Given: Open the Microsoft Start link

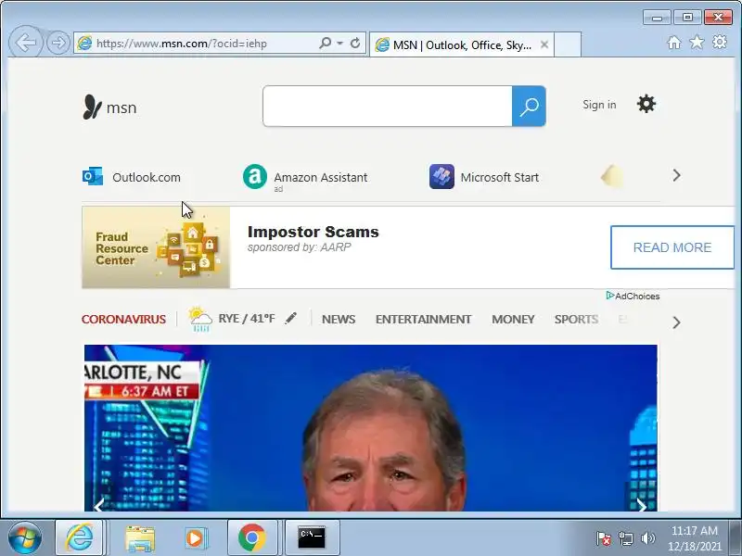Looking at the screenshot, I should 499,177.
